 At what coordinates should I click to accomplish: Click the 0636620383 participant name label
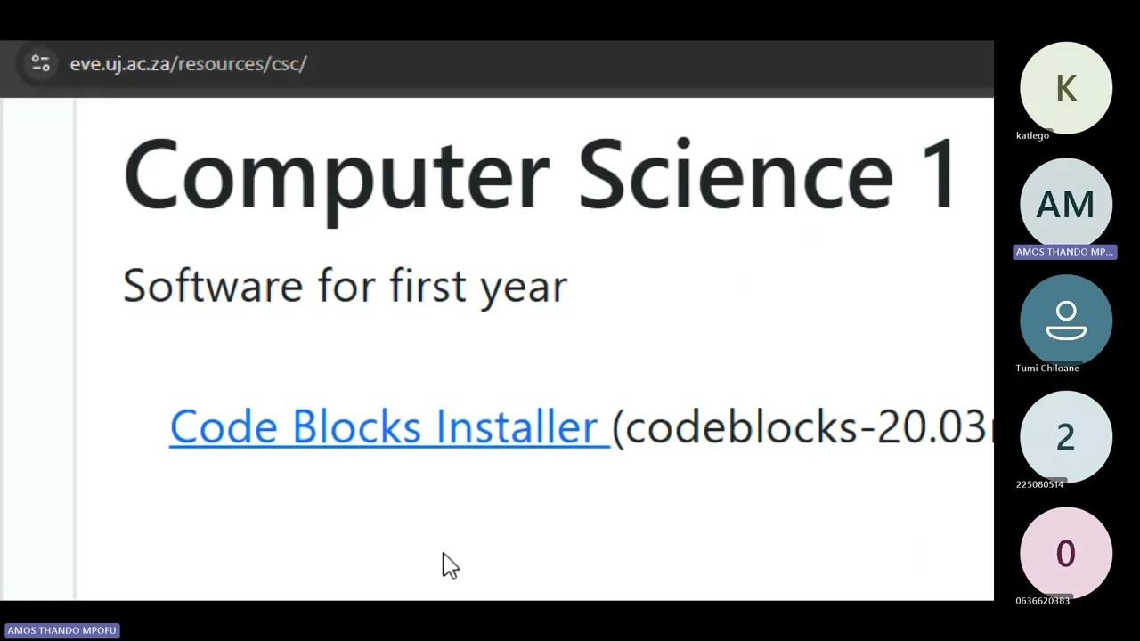tap(1042, 600)
